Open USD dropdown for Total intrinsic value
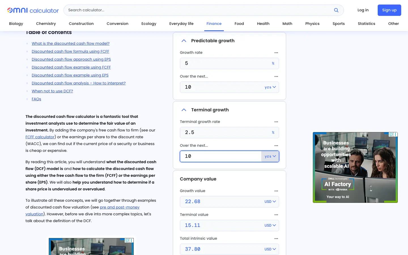 pos(270,249)
